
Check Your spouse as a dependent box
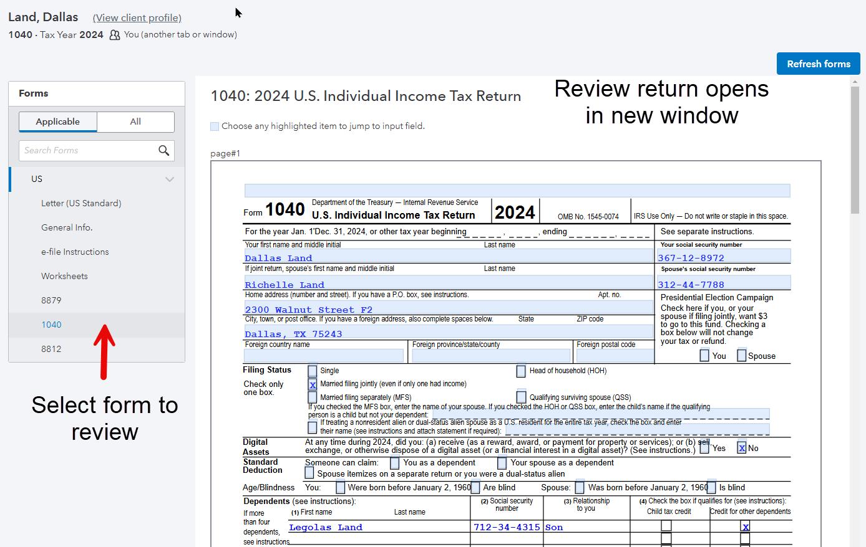(x=502, y=463)
